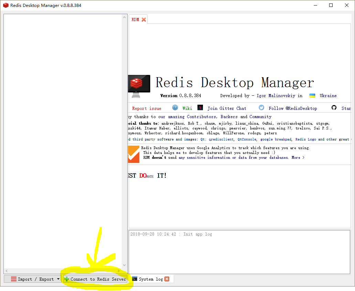Click the Twitter bird icon
The height and width of the screenshot is (291, 355).
(261, 108)
